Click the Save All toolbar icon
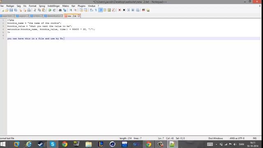Screen dimensions: 263x148 pyautogui.click(x=16, y=10)
